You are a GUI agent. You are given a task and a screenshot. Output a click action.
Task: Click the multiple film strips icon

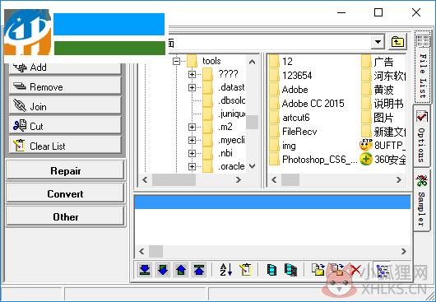pos(290,270)
